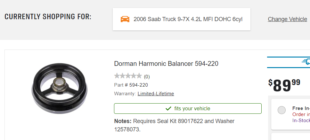Screen dimensions: 310x140
Task: Click the In-Stock status text
Action: click(301, 121)
